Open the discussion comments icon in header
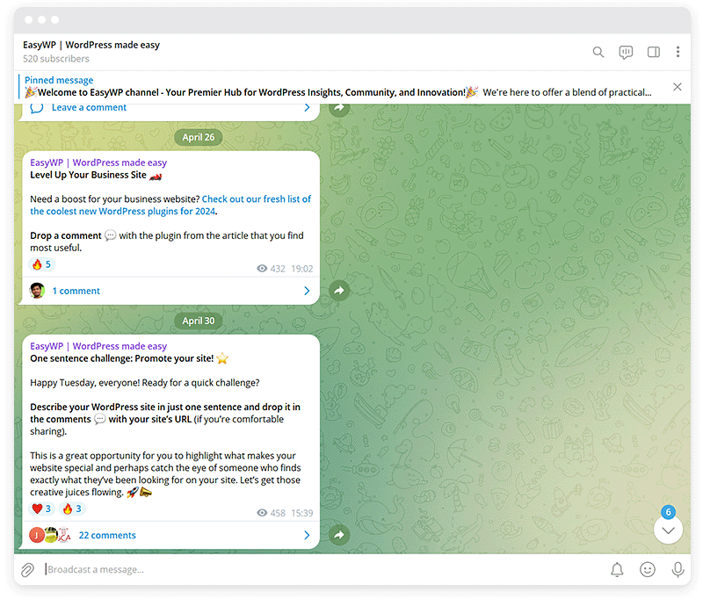Viewport: 703px width, 599px height. pyautogui.click(x=626, y=52)
